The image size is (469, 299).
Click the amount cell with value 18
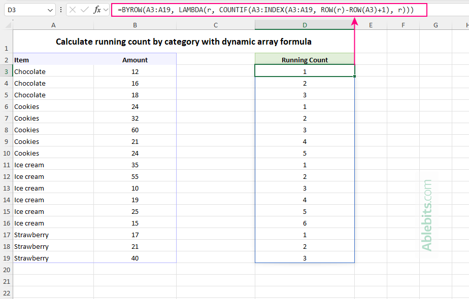(135, 95)
